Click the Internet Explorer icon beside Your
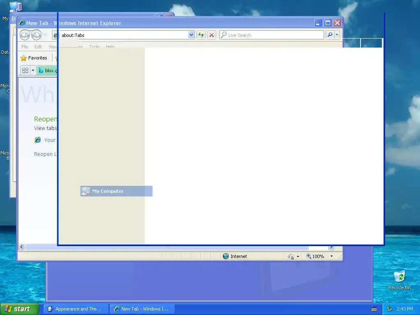This screenshot has height=315, width=420. 38,140
